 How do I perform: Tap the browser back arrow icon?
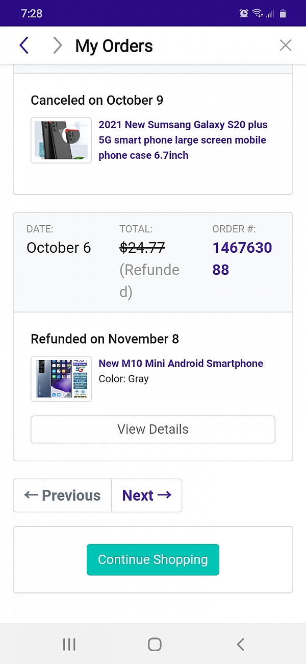point(24,45)
